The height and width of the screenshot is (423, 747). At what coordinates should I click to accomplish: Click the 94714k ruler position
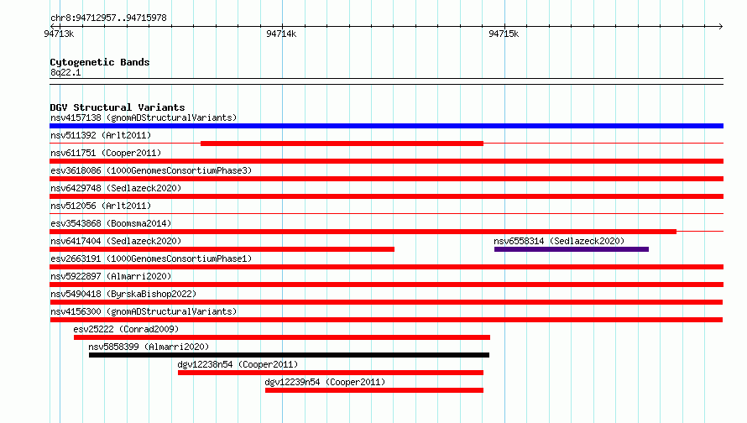(x=281, y=34)
